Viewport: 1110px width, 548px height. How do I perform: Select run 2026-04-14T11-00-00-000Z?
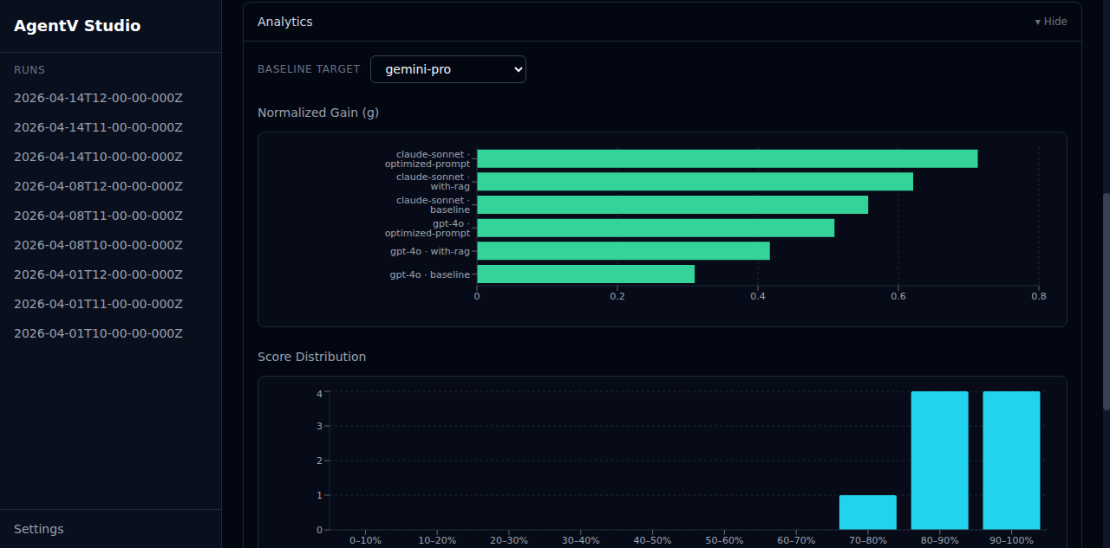[98, 127]
